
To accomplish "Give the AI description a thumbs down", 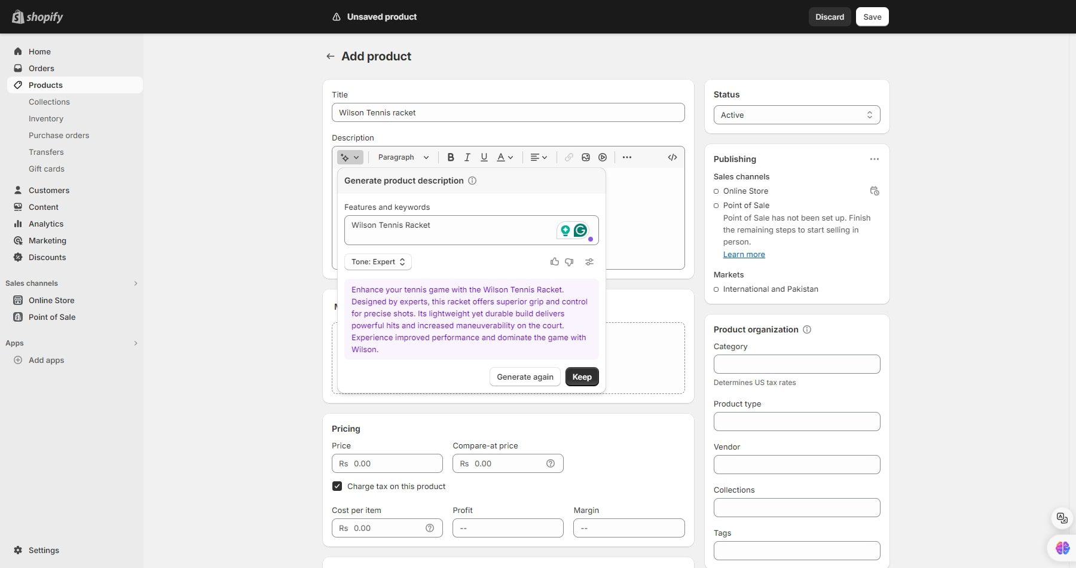I will click(568, 262).
